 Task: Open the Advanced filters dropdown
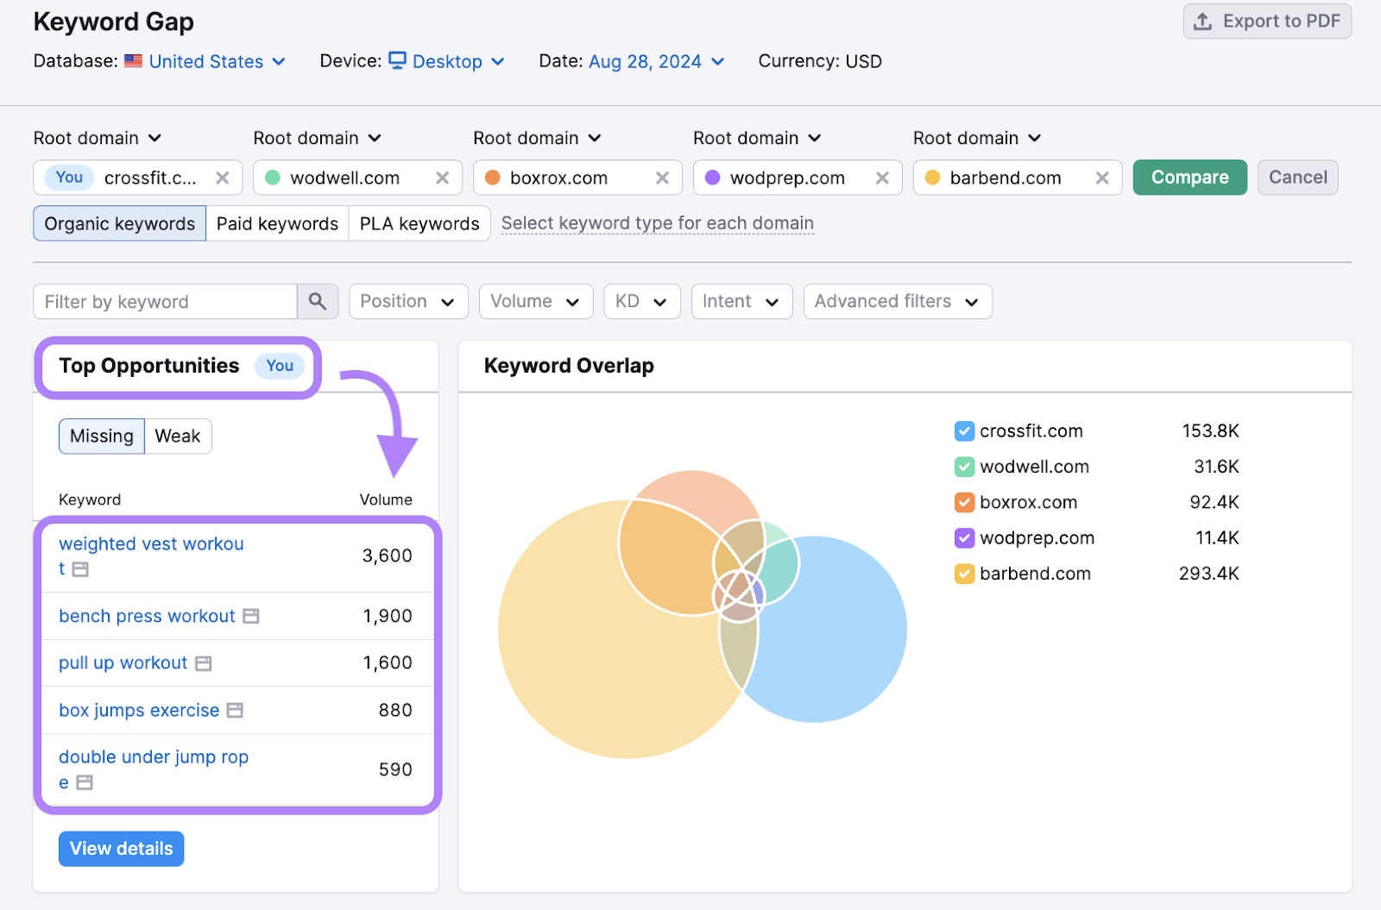point(898,301)
